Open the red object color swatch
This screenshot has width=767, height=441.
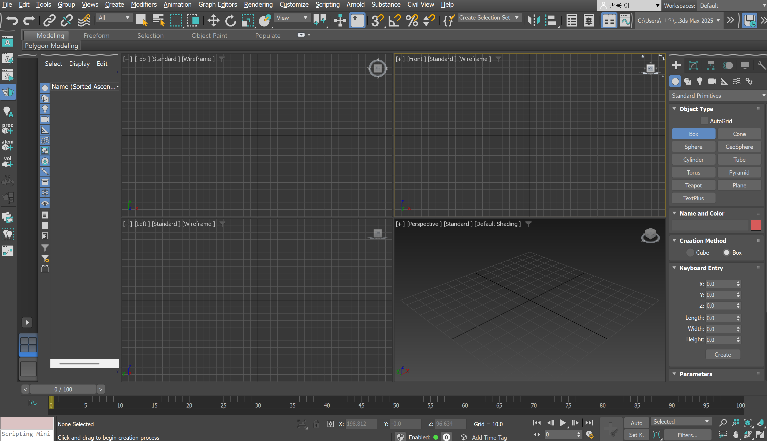click(755, 225)
